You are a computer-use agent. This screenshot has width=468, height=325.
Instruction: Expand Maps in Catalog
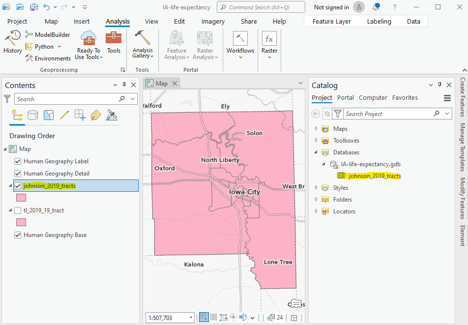316,128
